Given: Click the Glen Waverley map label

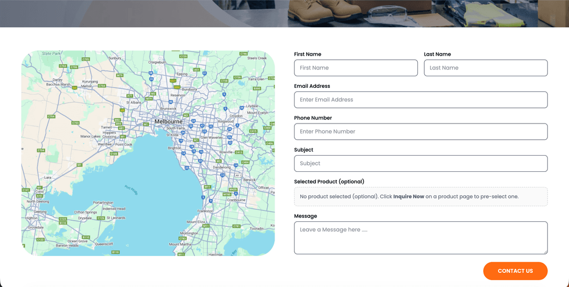Looking at the screenshot, I should (x=212, y=138).
